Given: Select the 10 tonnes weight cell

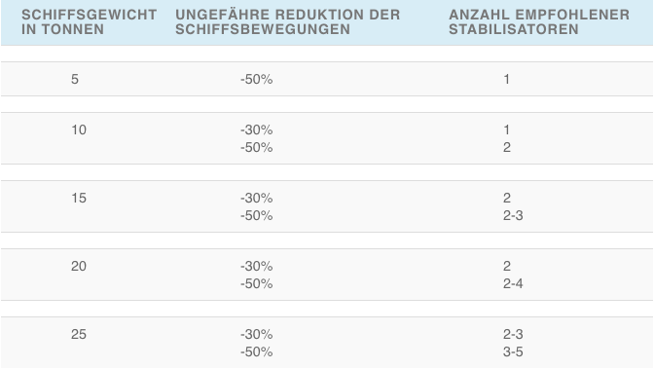Looking at the screenshot, I should tap(79, 129).
